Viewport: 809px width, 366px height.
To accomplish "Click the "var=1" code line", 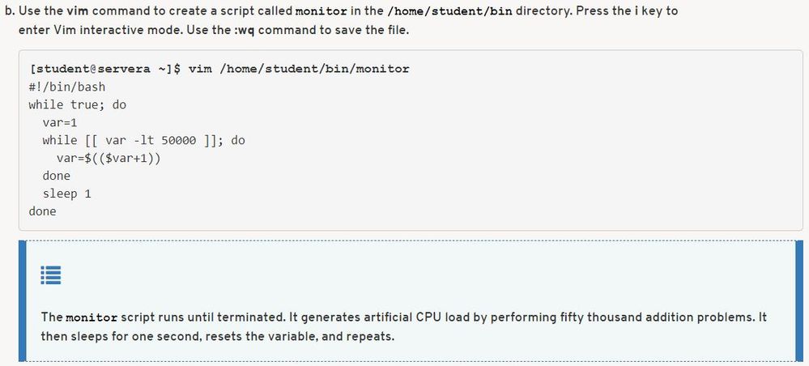I will (x=59, y=122).
